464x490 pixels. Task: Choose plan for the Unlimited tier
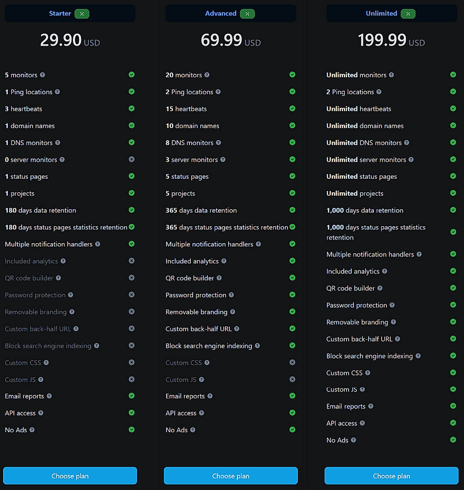pos(391,476)
